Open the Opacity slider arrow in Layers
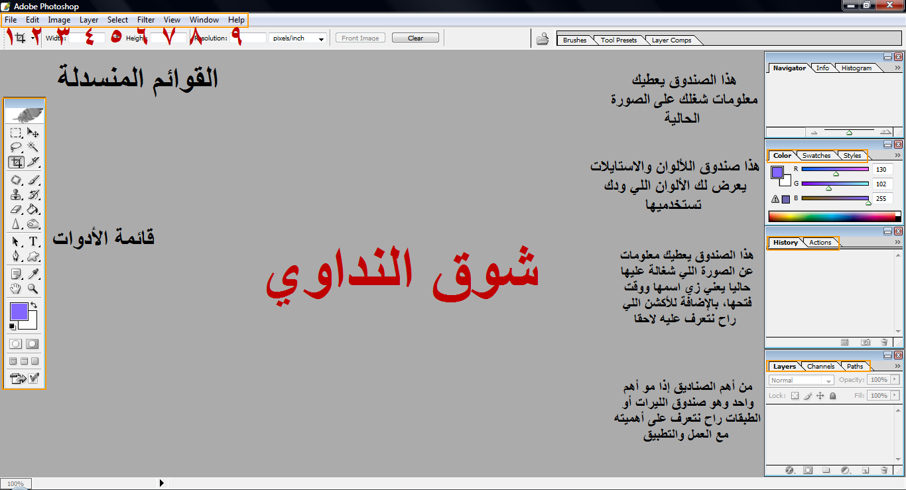The width and height of the screenshot is (906, 490). pos(895,380)
